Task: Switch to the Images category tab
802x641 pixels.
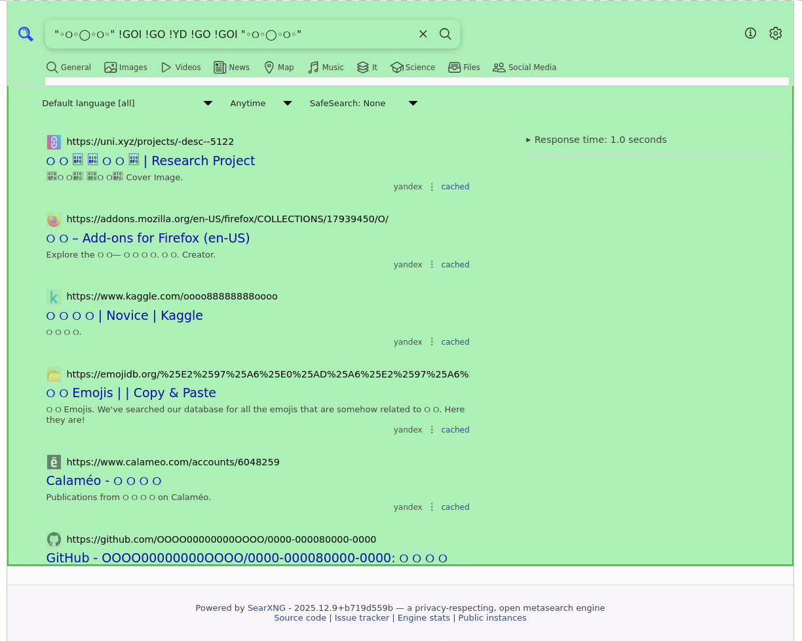Action: click(x=126, y=68)
